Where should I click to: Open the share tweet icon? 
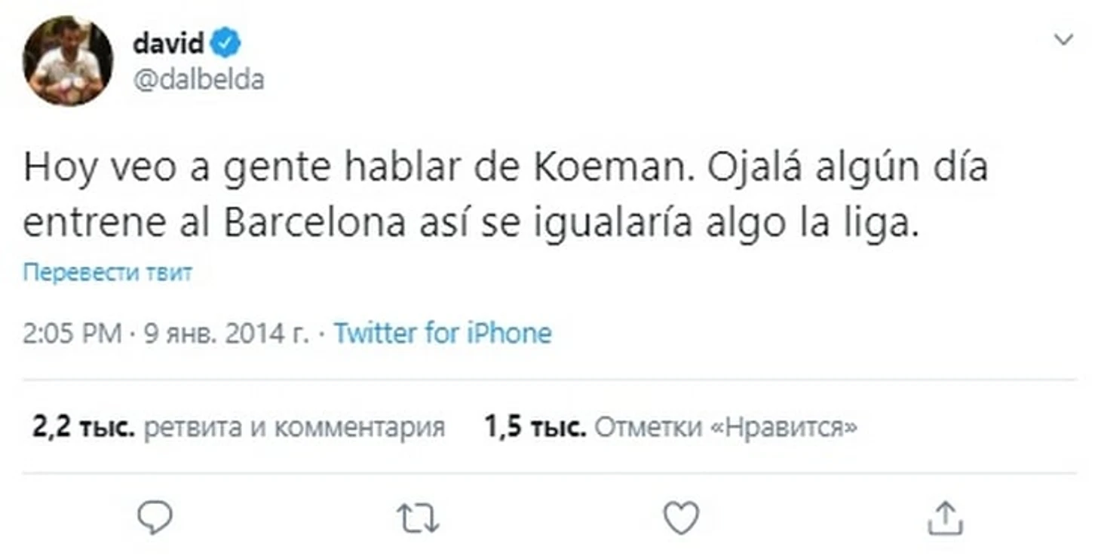[944, 518]
